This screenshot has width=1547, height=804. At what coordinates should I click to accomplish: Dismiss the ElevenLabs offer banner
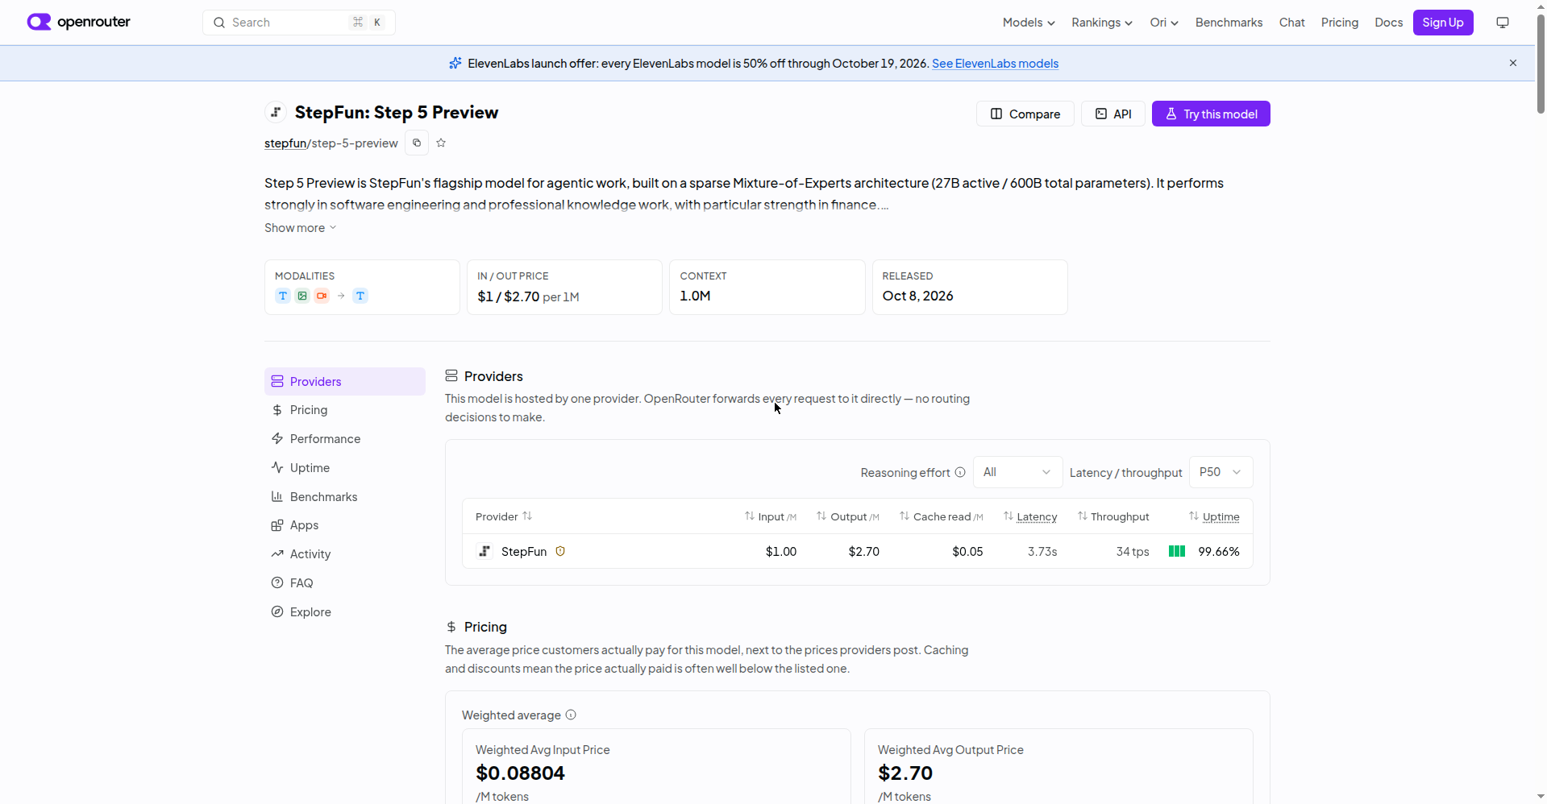click(1513, 63)
